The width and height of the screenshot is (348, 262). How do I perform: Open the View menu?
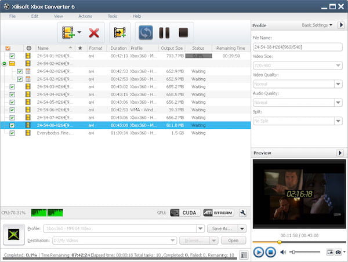[59, 16]
